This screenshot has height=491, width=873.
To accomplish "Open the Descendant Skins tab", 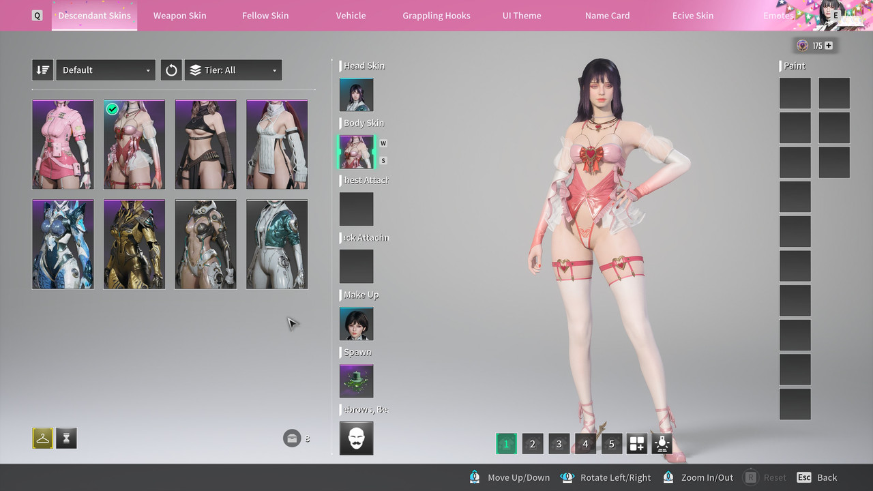I will [x=94, y=15].
